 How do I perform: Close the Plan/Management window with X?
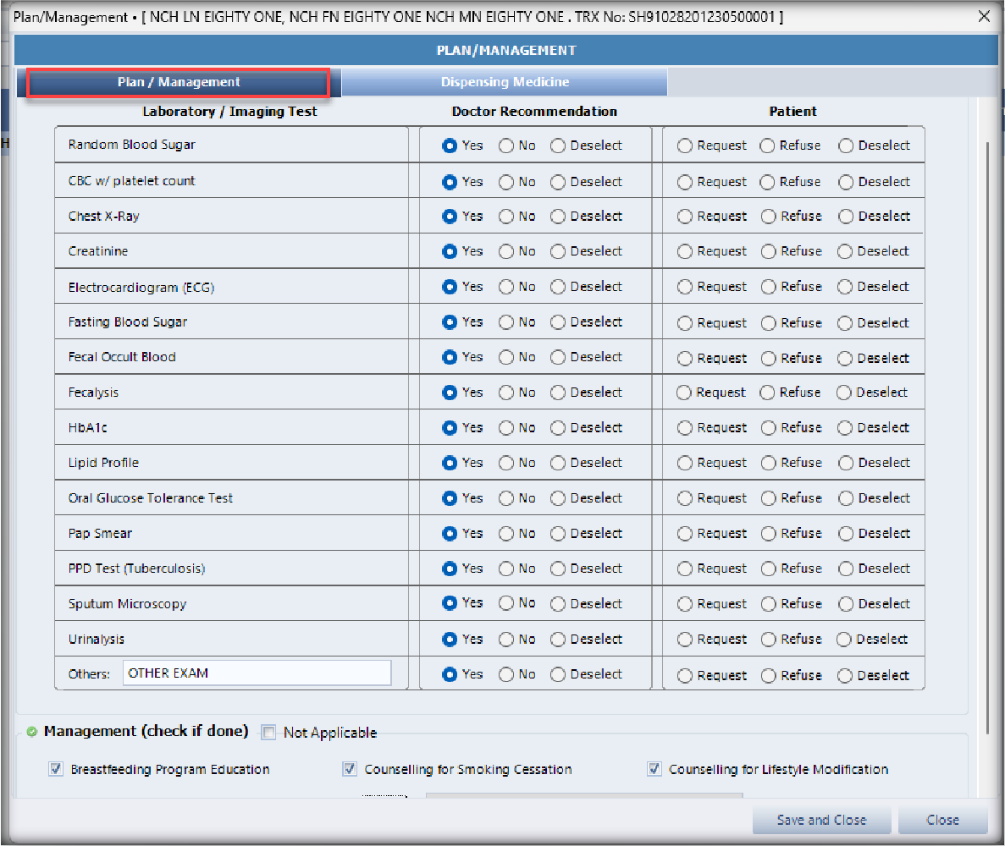[x=984, y=16]
